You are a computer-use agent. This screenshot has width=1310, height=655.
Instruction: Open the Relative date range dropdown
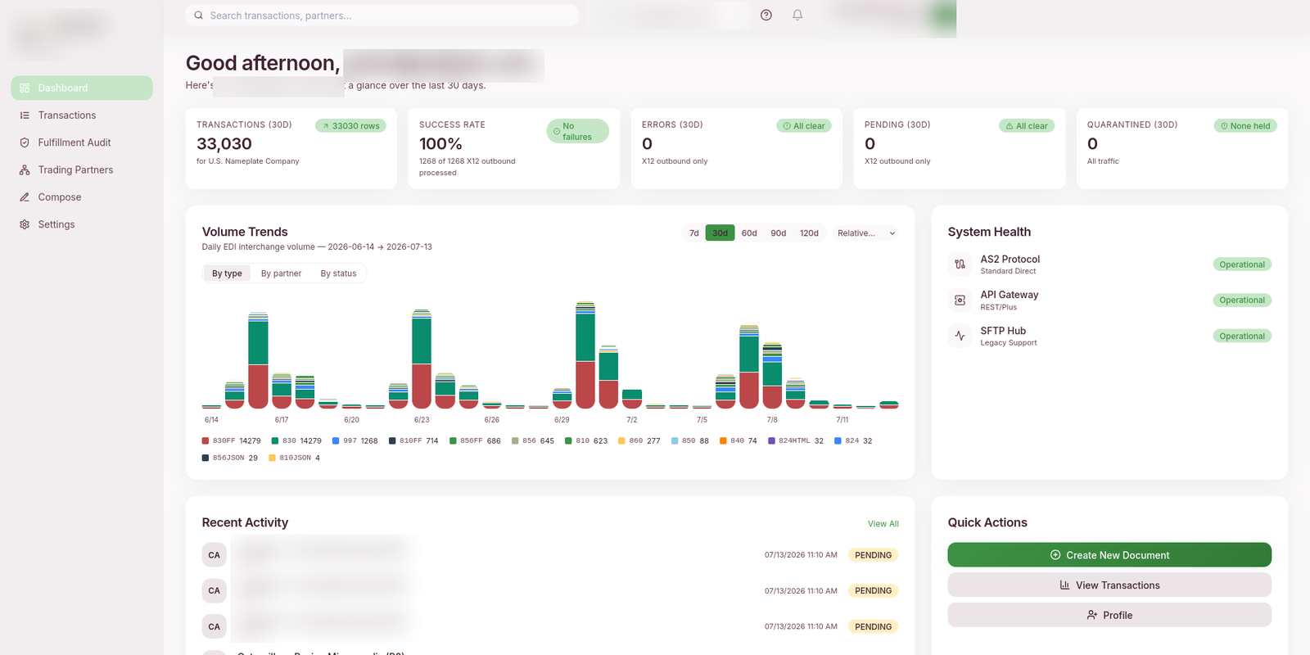coord(866,233)
